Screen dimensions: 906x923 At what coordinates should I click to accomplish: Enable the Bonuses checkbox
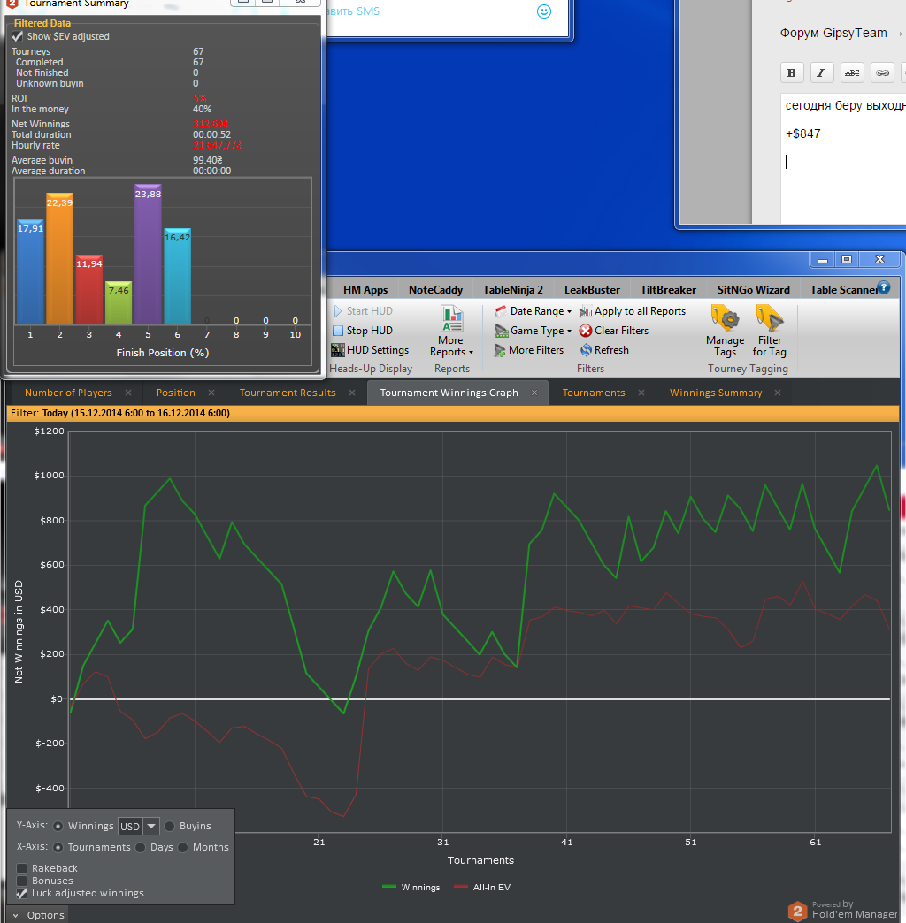pyautogui.click(x=22, y=881)
